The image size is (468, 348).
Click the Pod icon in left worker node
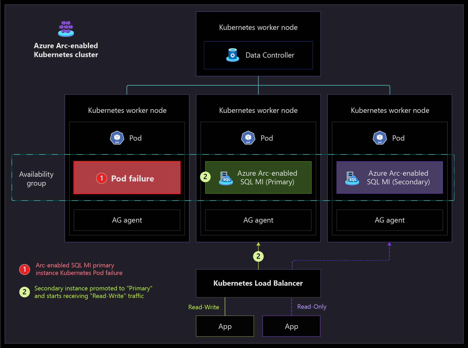[117, 138]
